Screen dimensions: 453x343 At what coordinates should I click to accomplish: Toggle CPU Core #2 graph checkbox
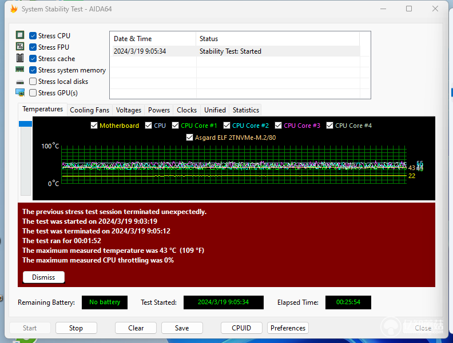click(x=227, y=126)
